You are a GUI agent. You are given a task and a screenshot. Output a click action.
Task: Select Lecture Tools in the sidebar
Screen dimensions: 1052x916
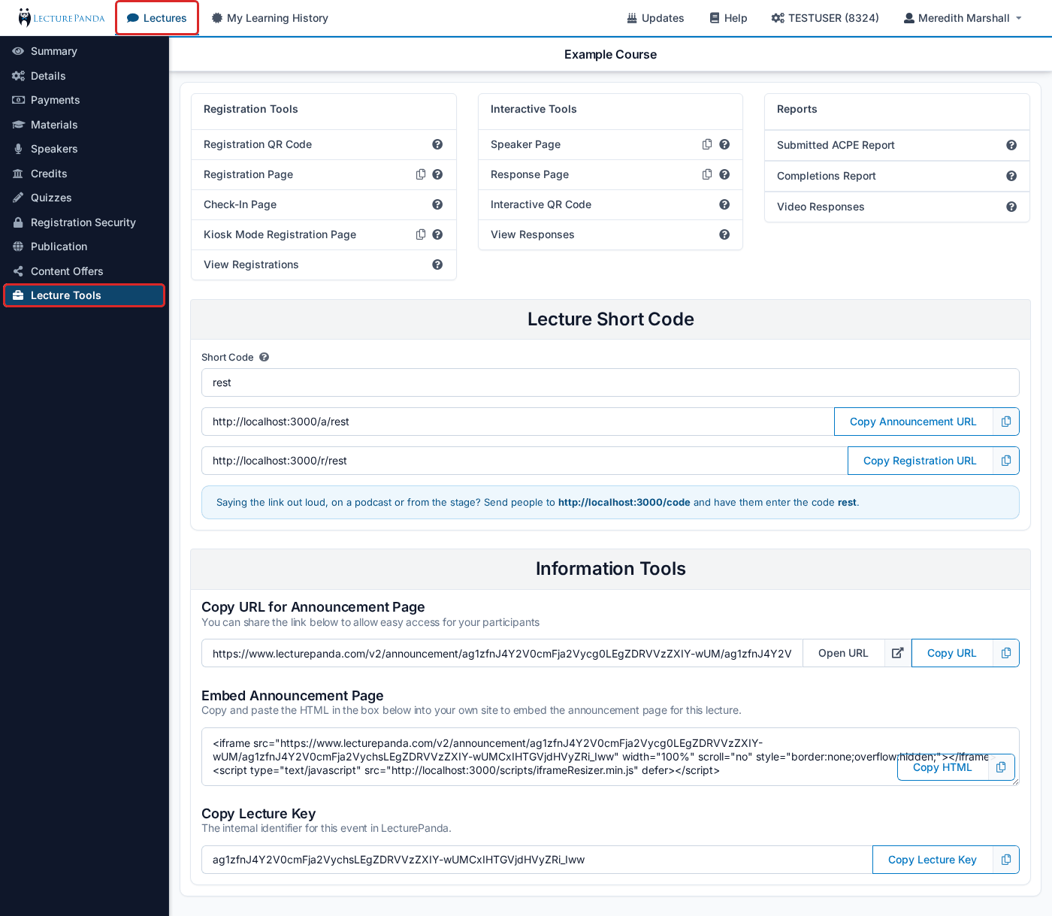84,295
